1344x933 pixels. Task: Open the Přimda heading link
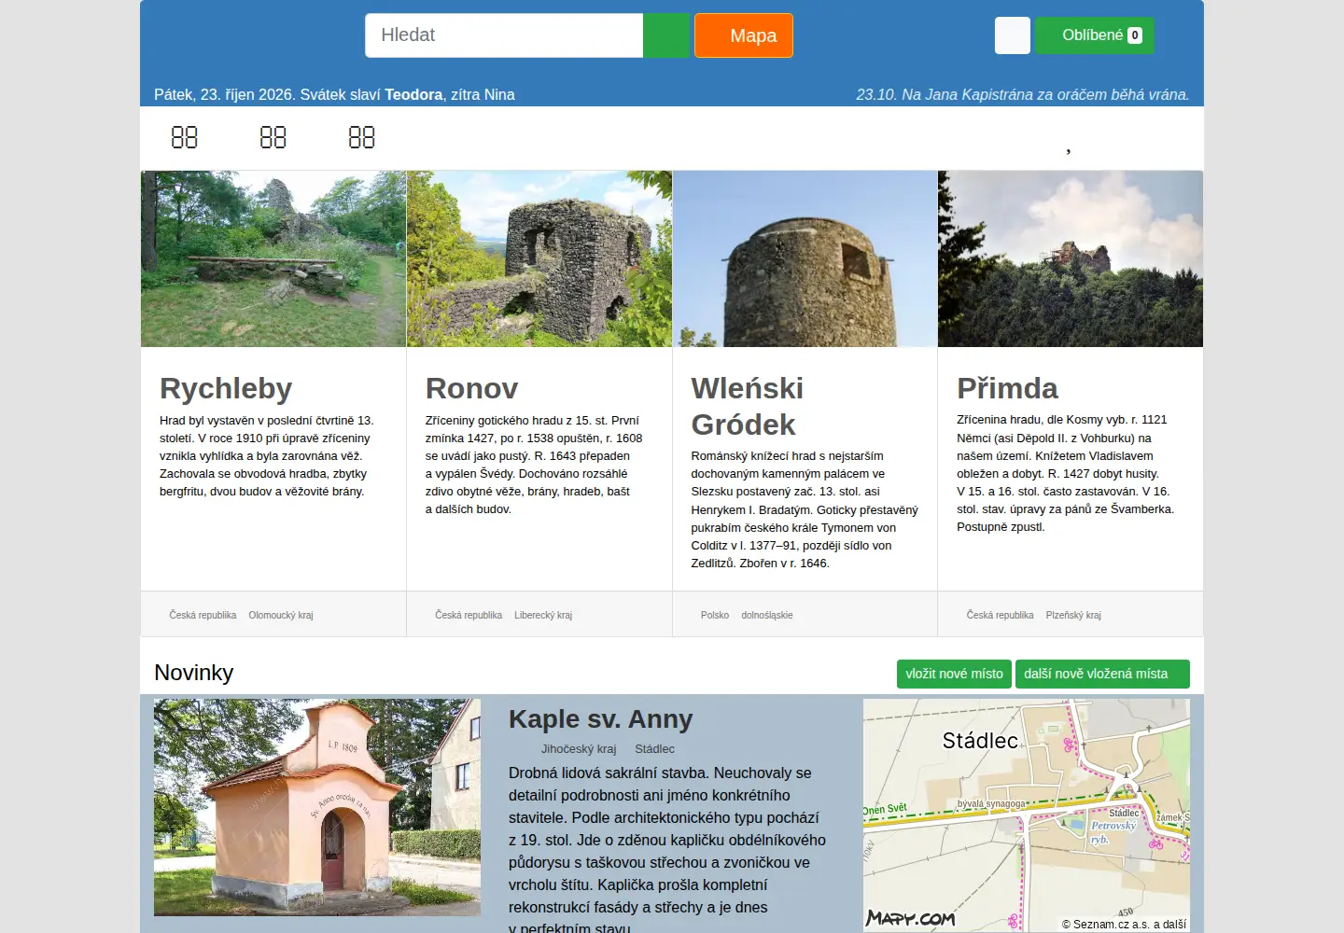coord(1007,388)
